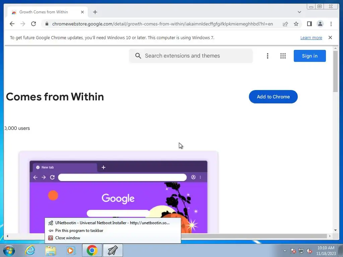Click the vertical scrollbar thumb

pos(336,71)
